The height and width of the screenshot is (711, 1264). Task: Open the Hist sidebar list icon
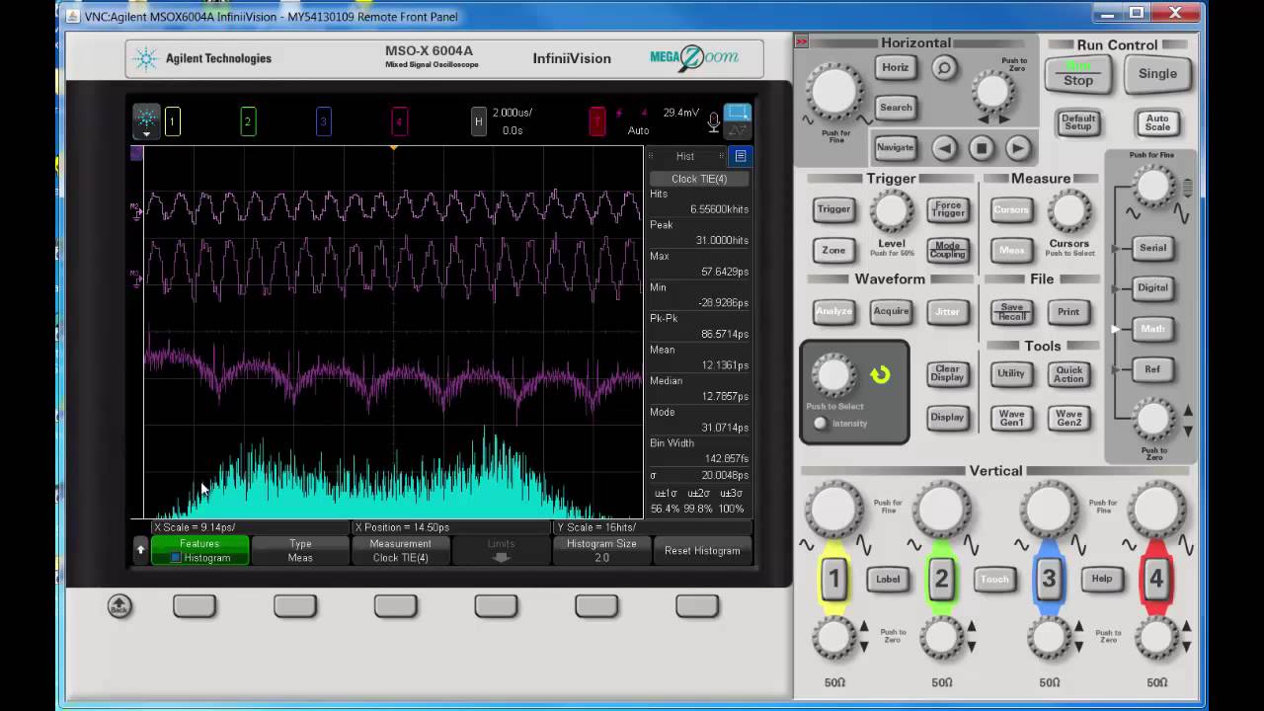740,156
